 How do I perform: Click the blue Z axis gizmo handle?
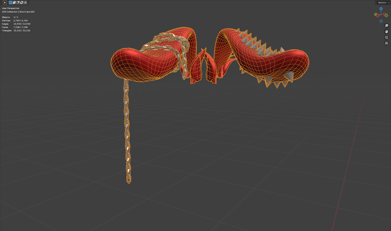click(x=381, y=9)
